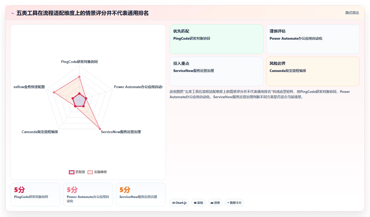This screenshot has width=370, height=217.
Task: Click the Camunda复杂流程编排 radar axis label
Action: pos(40,132)
